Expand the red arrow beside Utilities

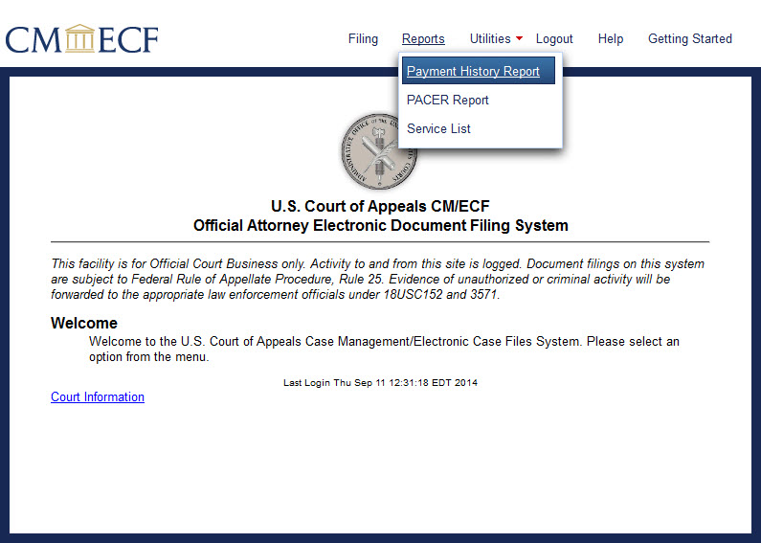tap(519, 39)
